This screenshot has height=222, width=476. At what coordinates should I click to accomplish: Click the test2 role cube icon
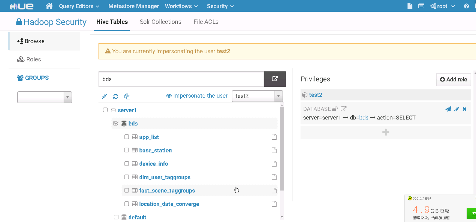tap(304, 95)
